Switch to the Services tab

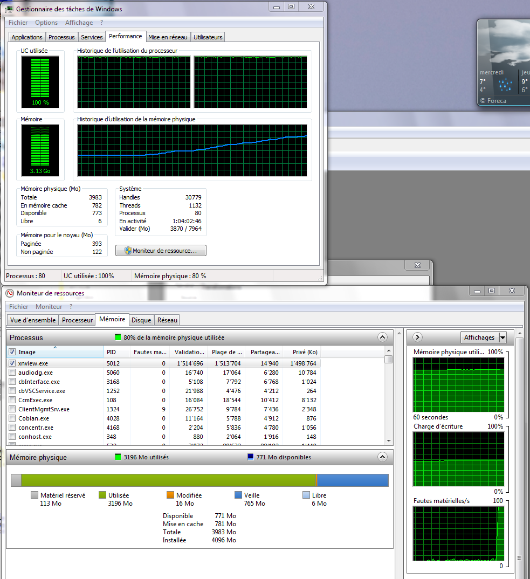[92, 37]
